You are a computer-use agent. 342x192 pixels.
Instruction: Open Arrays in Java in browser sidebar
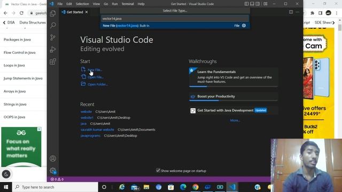(x=14, y=91)
